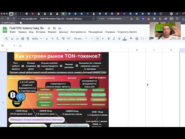
Task: Print the spreadsheet
Action: (23, 39)
